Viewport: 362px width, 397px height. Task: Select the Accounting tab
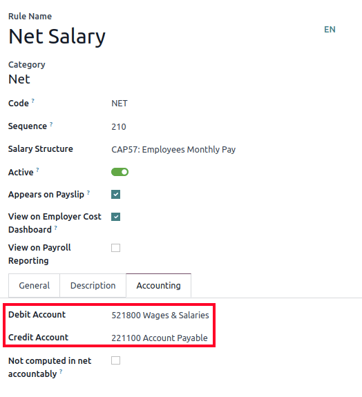159,285
